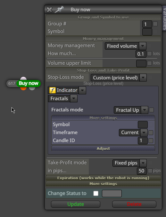Viewport: 166px width, 217px height.
Task: Expand the bottom More settings section
Action: pyautogui.click(x=103, y=184)
